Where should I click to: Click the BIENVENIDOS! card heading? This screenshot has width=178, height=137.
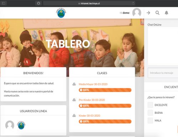[x=33, y=73]
